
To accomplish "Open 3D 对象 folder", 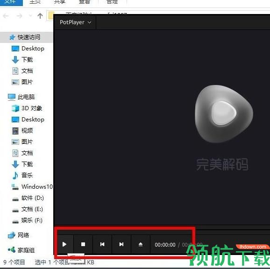I will pyautogui.click(x=27, y=108).
